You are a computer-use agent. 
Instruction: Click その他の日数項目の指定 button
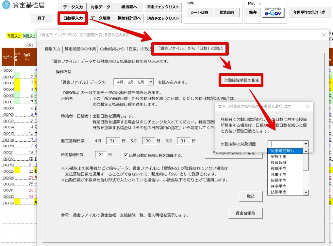(x=234, y=153)
